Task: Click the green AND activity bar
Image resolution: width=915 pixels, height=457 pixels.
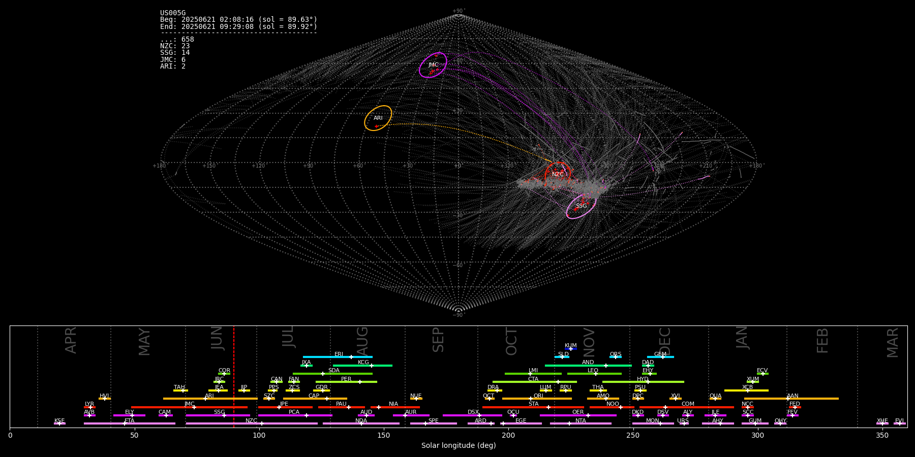Action: click(588, 365)
